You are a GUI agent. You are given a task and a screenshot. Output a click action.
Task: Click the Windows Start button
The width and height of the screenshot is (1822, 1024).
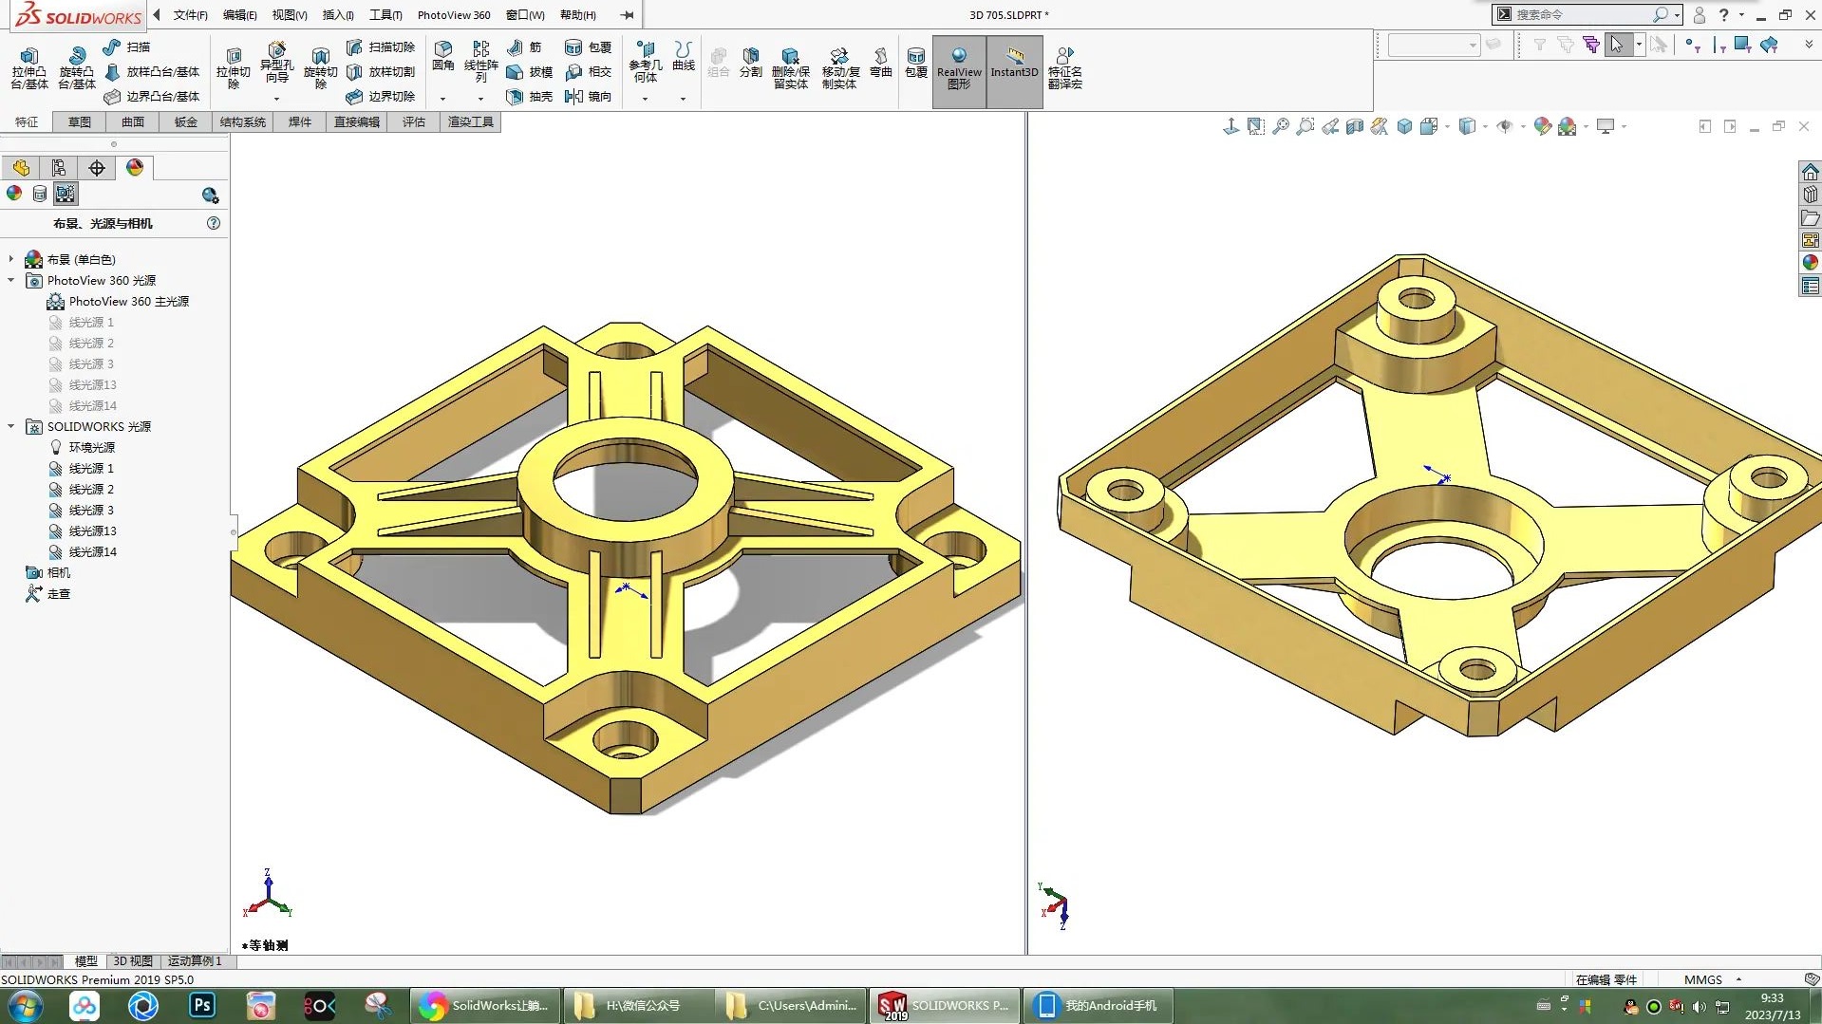25,1005
